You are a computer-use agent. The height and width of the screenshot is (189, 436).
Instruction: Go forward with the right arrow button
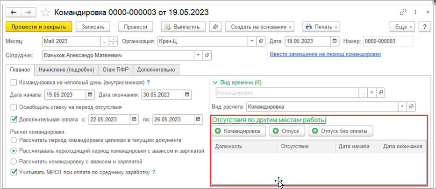tap(28, 13)
